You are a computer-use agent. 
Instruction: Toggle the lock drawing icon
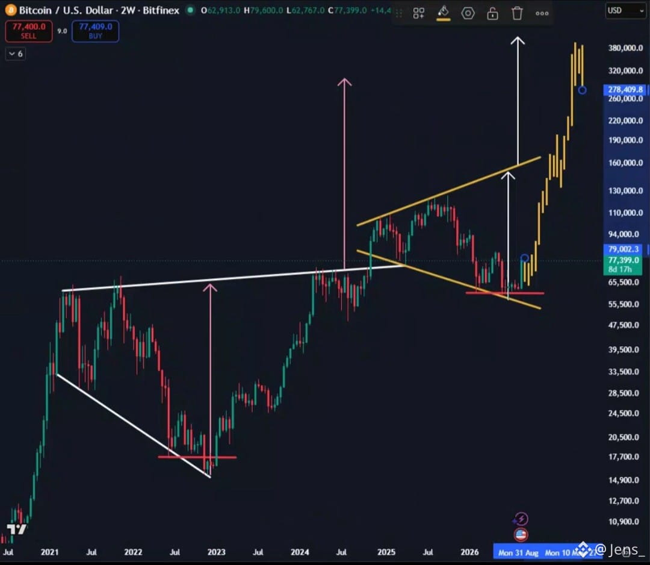click(492, 13)
